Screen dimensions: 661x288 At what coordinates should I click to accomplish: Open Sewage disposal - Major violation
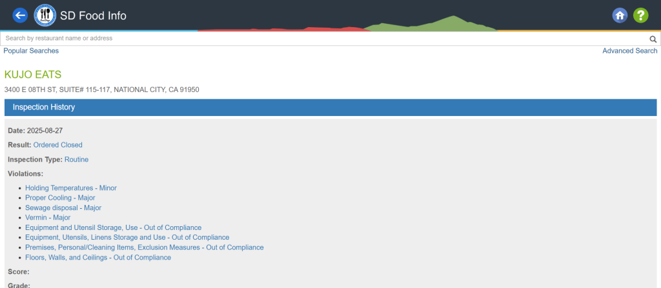[63, 208]
